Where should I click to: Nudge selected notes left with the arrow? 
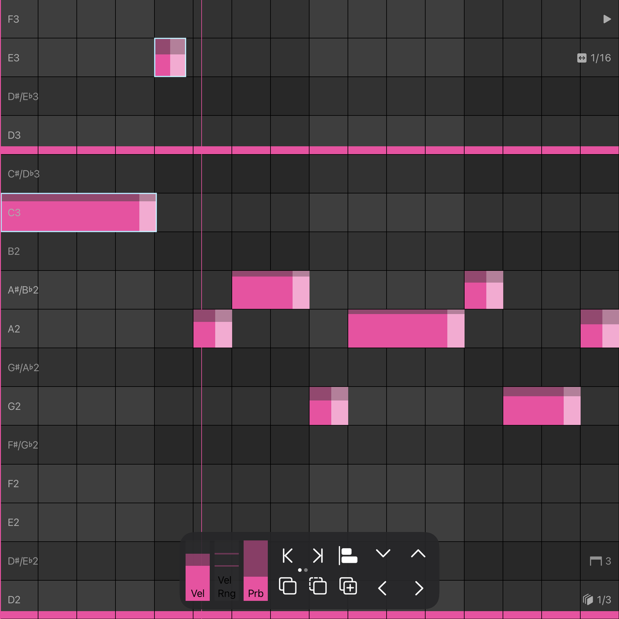click(x=382, y=588)
